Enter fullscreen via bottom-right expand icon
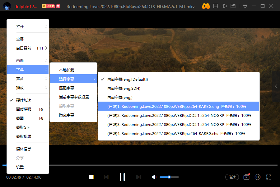Screen dimensions: 280x187 coord(269,177)
